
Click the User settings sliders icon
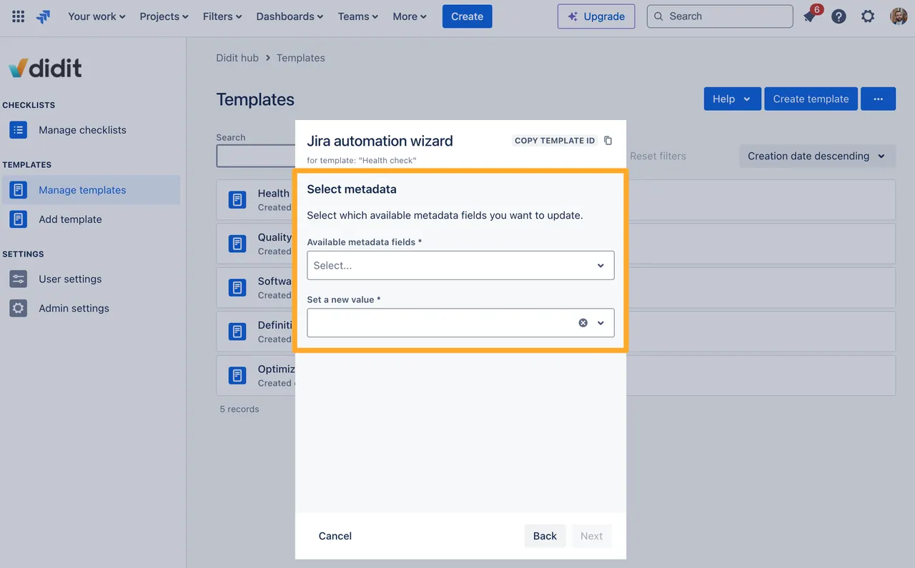click(x=19, y=279)
